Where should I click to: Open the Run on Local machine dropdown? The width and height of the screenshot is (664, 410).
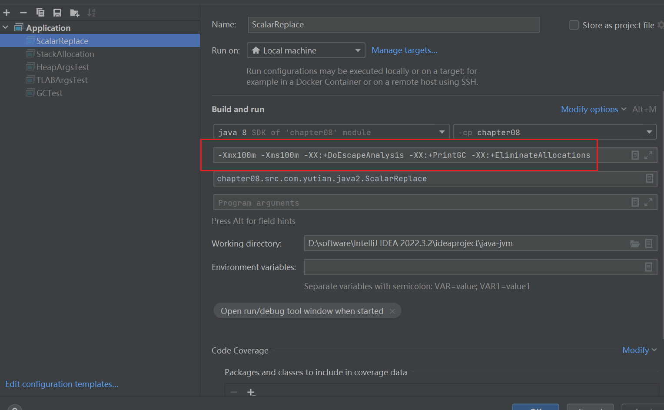click(306, 50)
